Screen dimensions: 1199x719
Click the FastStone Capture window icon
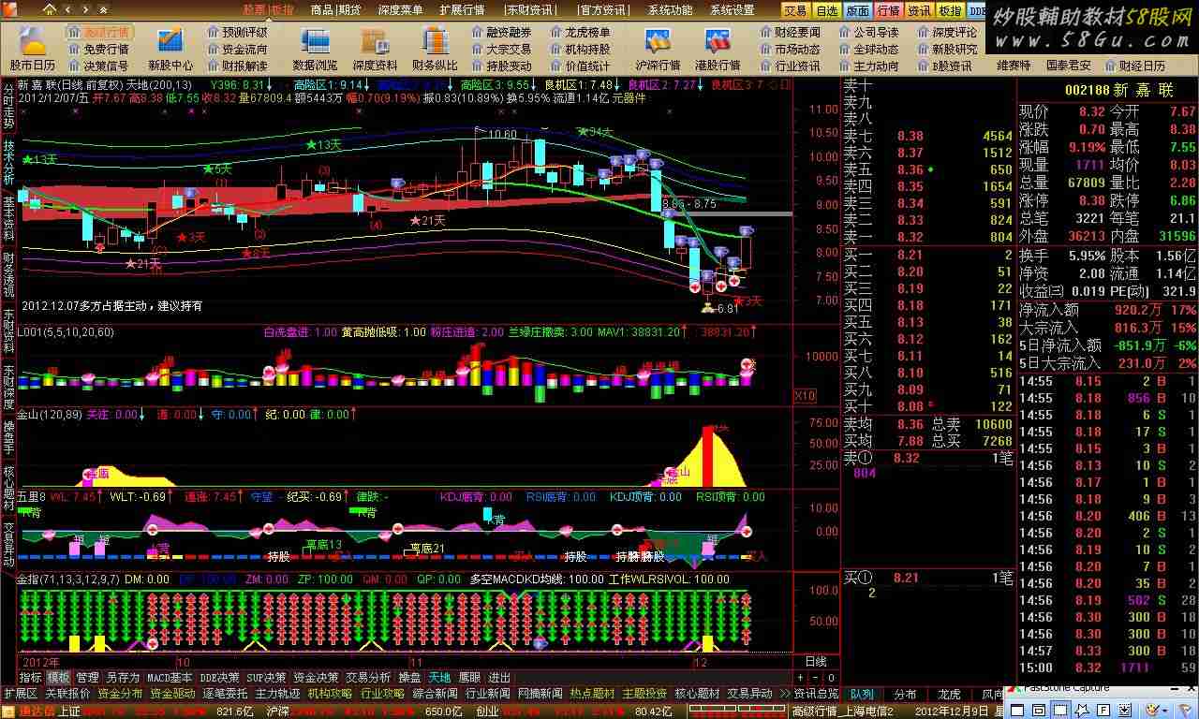pyautogui.click(x=1014, y=689)
